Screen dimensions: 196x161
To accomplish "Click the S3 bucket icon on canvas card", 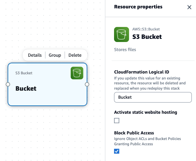I will point(77,73).
